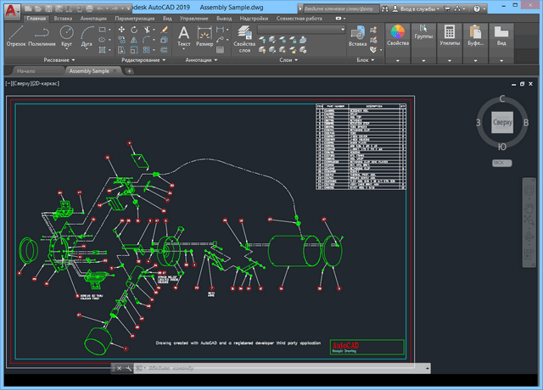The height and width of the screenshot is (390, 543).
Task: Click the МСК coordinate system button
Action: click(x=501, y=163)
